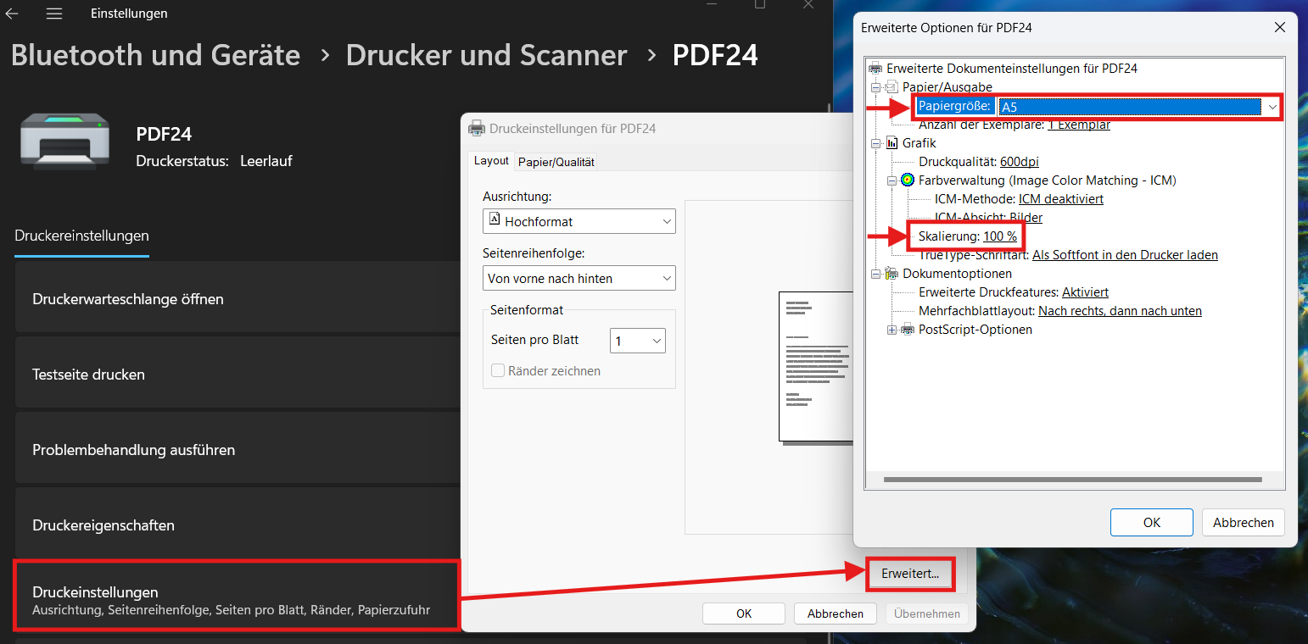Click the Dokumentoptionen tree icon
Image resolution: width=1308 pixels, height=644 pixels.
[892, 274]
